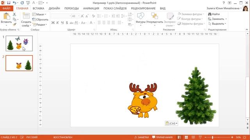Image resolution: width=250 pixels, height=140 pixels.
Task: Start slideshow from quick access toolbar icon
Action: (x=28, y=3)
